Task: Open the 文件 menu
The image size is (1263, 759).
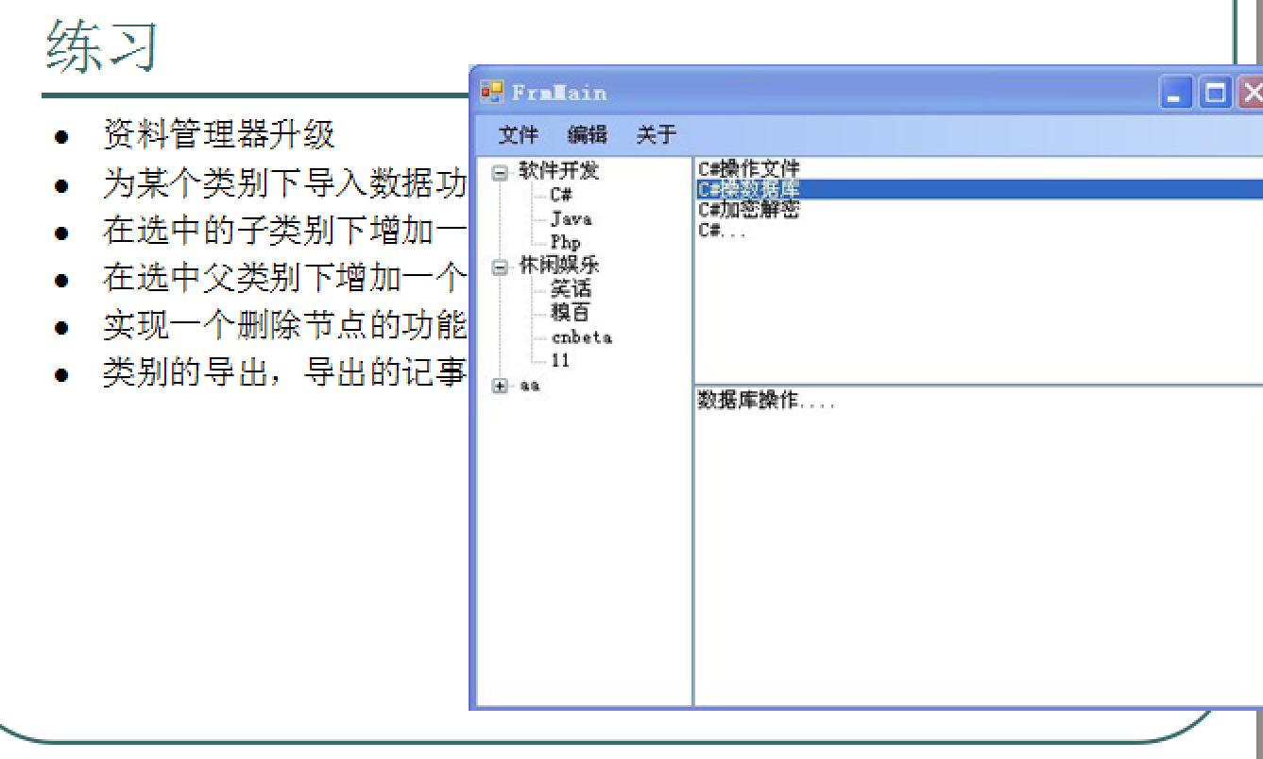Action: tap(518, 135)
